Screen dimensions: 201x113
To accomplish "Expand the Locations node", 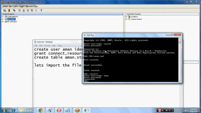I will click(x=126, y=17).
